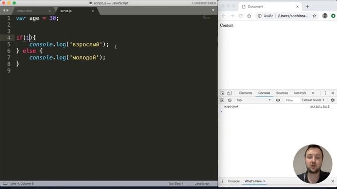This screenshot has height=189, width=337.
Task: Select the script.js editor tab
Action: pos(66,10)
